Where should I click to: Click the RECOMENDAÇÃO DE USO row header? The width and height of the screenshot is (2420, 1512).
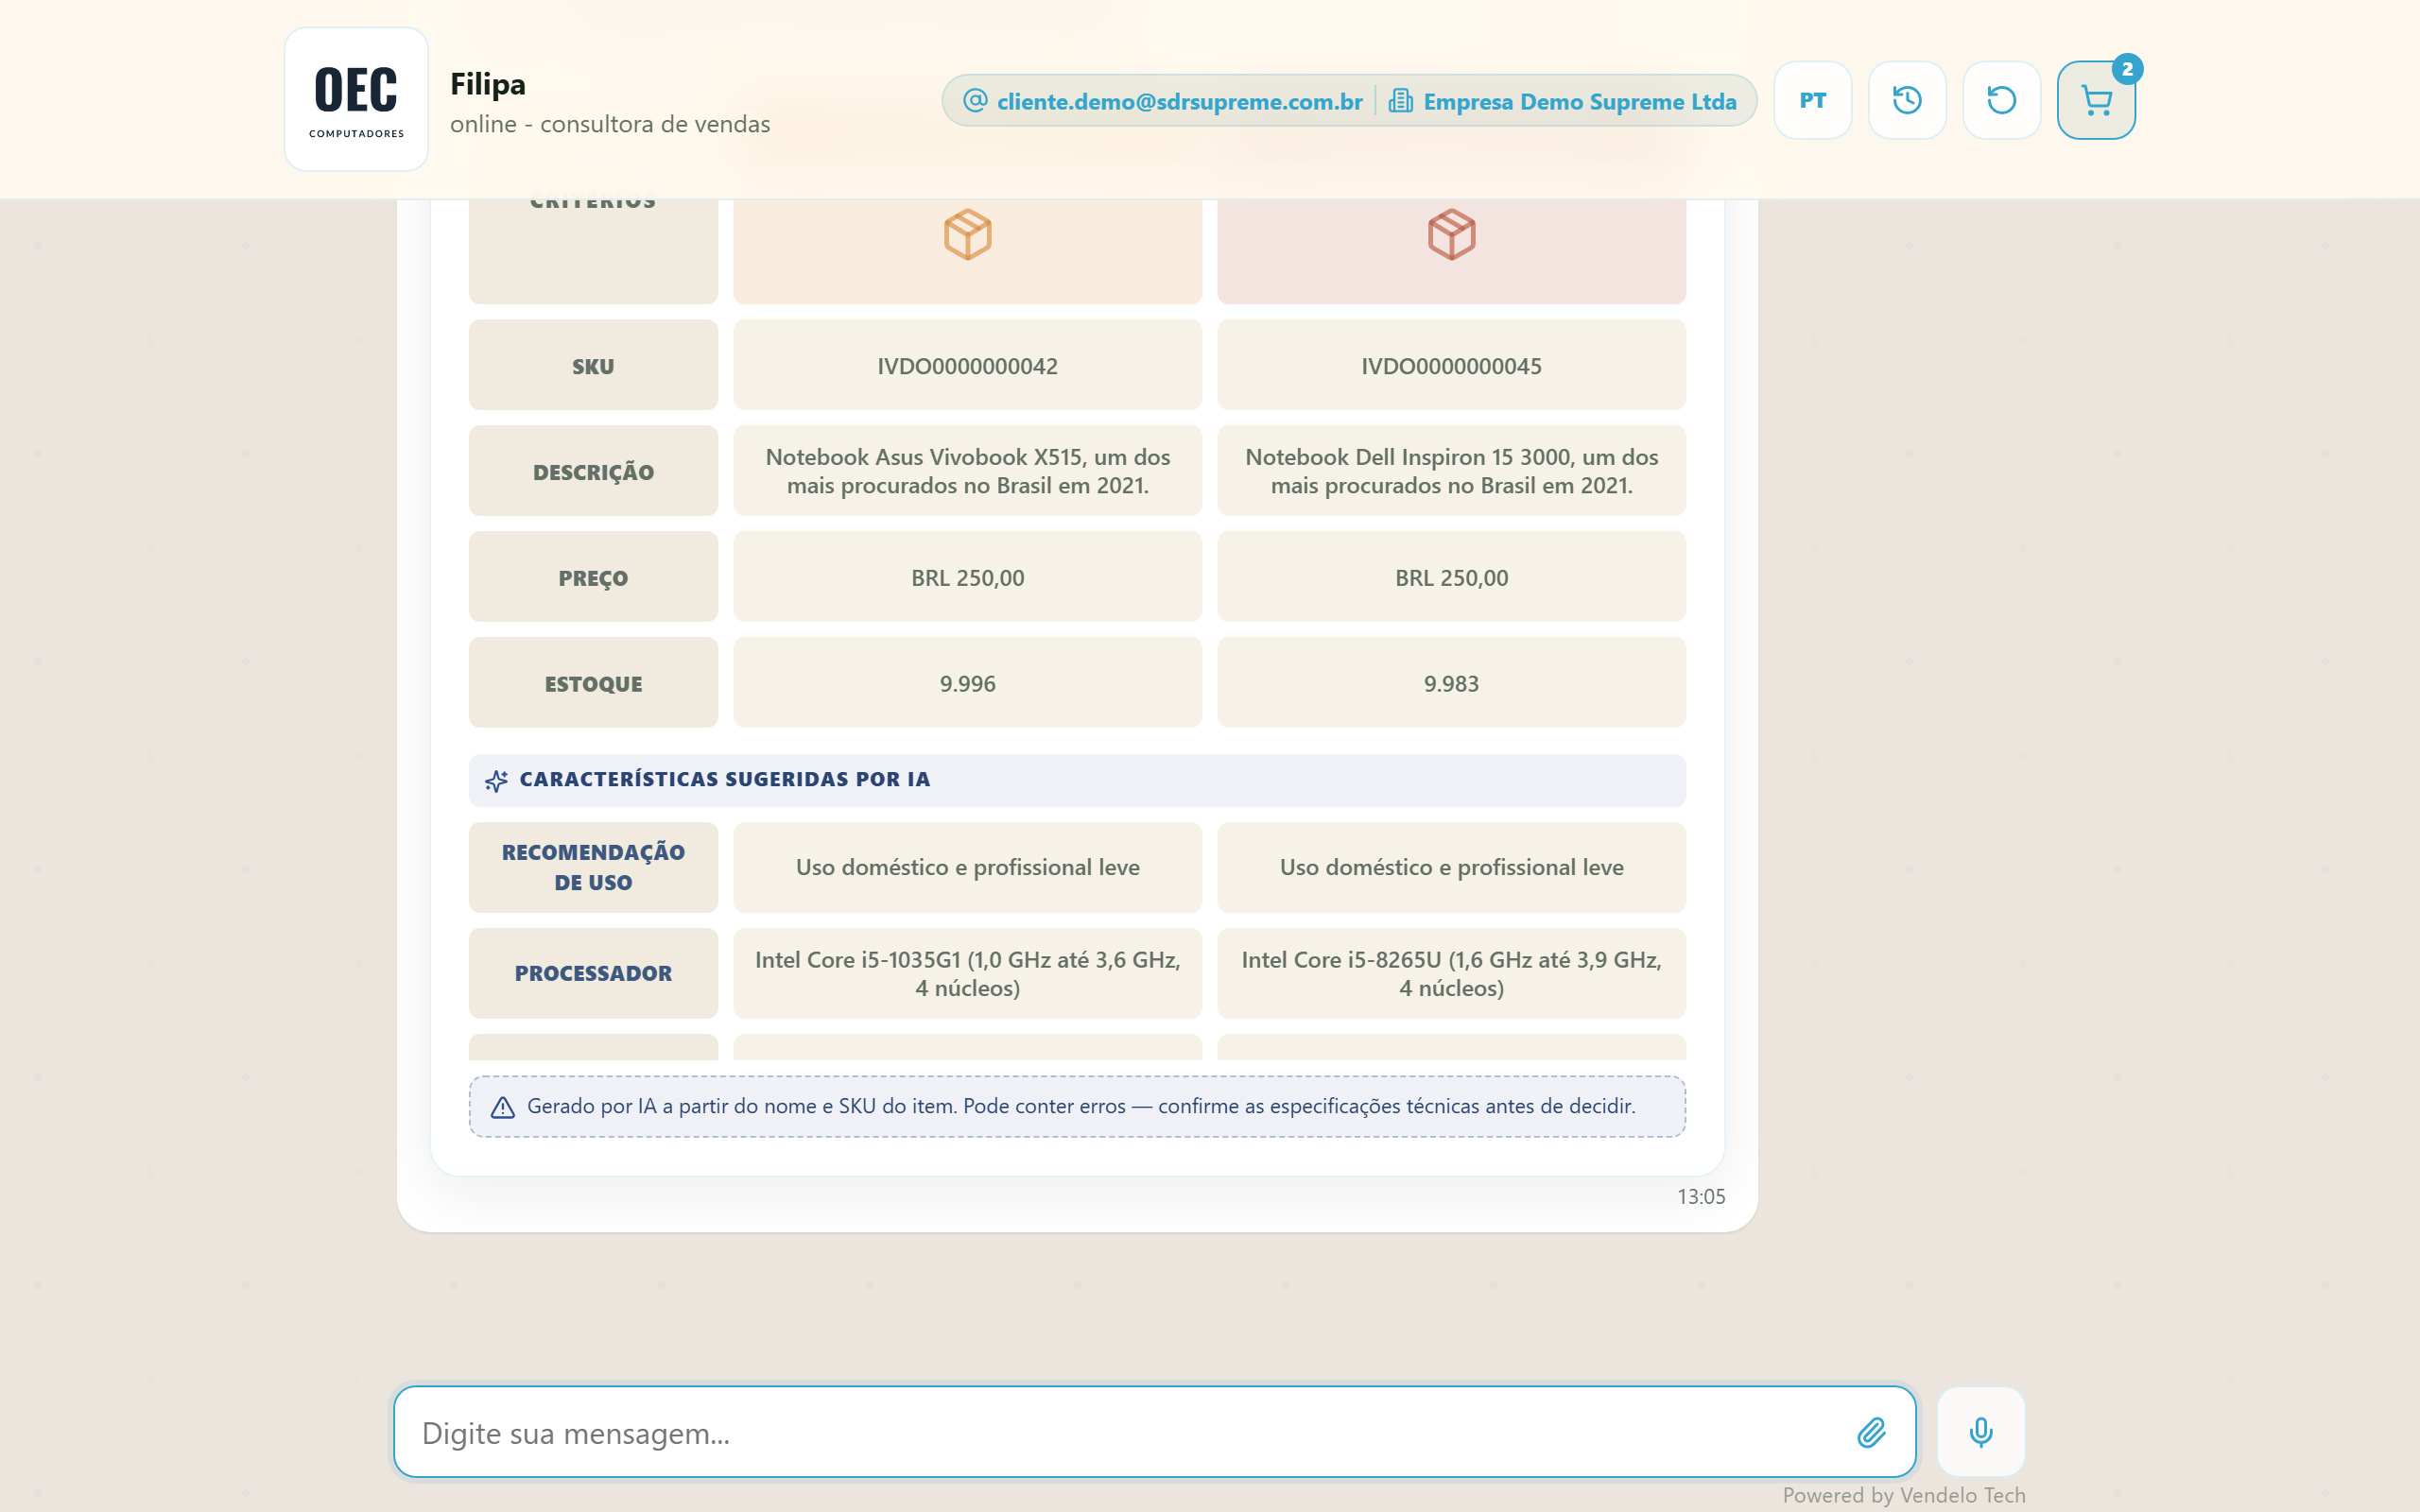coord(593,867)
